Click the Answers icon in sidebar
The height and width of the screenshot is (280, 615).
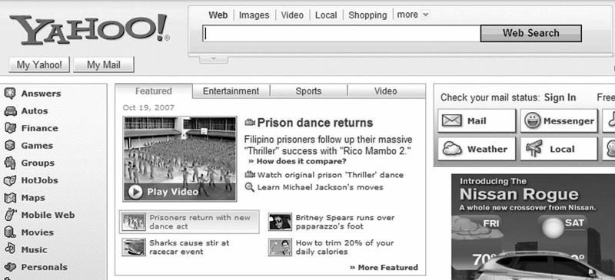[x=10, y=94]
